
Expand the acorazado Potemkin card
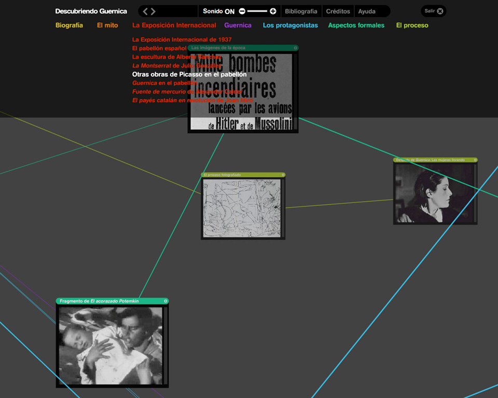tap(165, 301)
